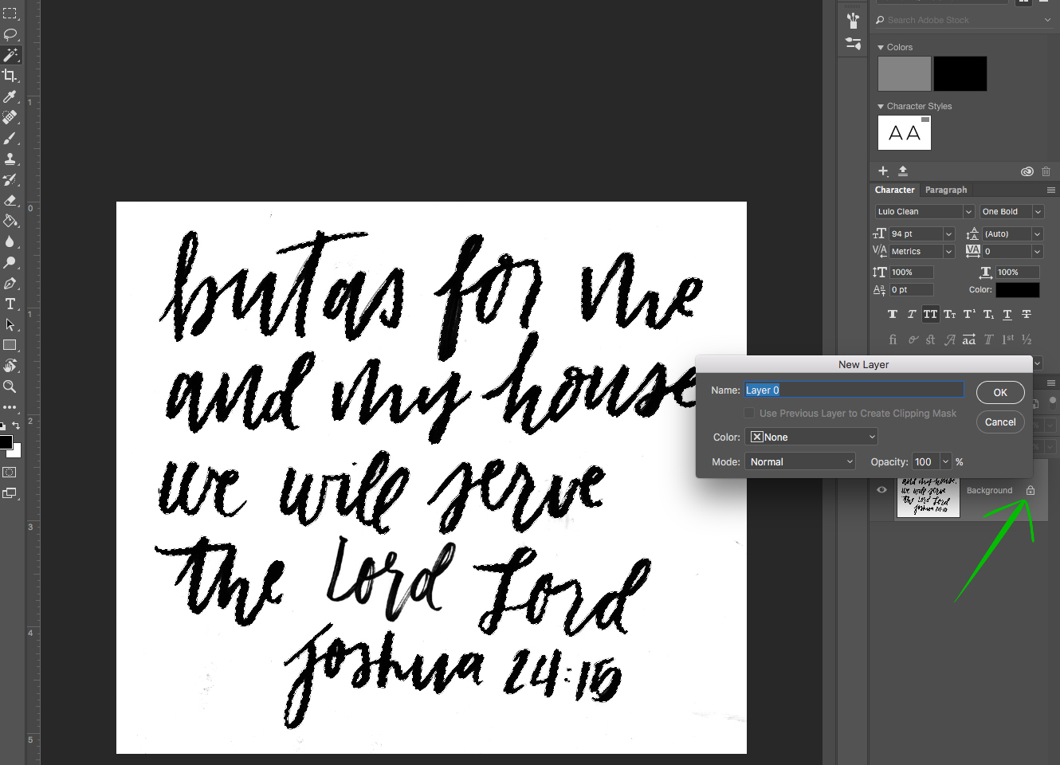Expand the Lulo Clean font dropdown

pos(924,211)
